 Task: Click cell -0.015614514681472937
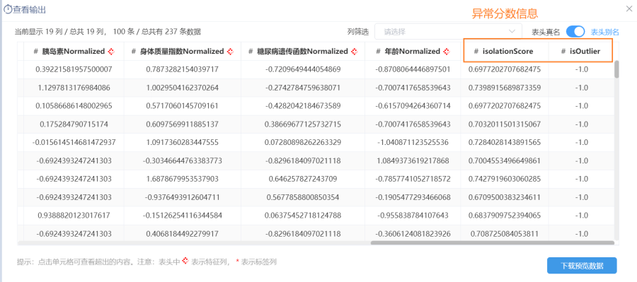(x=74, y=143)
